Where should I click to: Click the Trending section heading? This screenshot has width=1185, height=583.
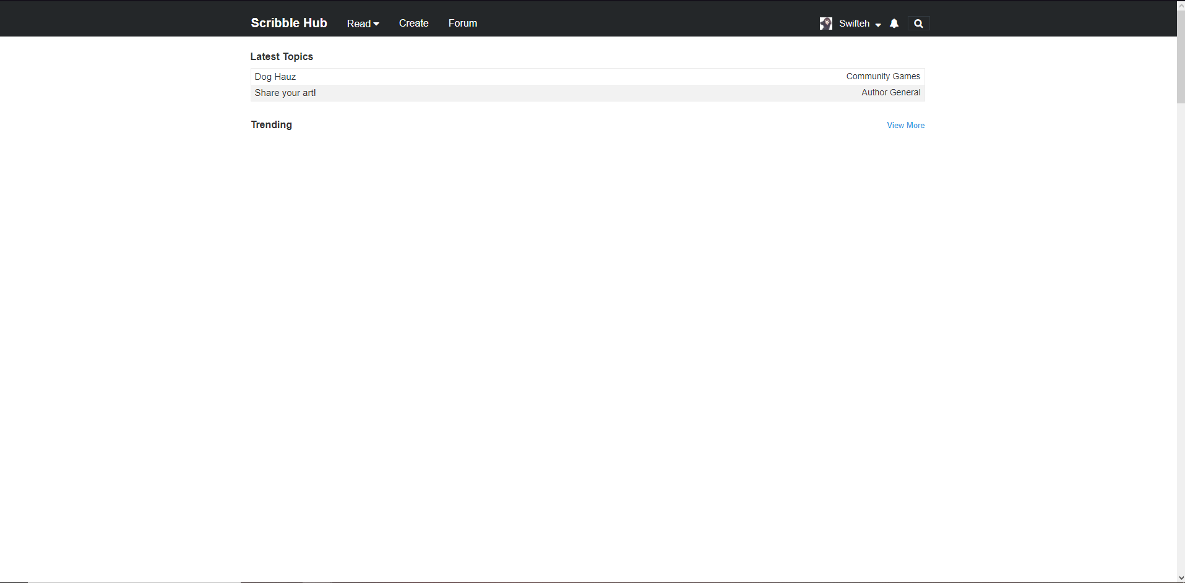(x=271, y=124)
